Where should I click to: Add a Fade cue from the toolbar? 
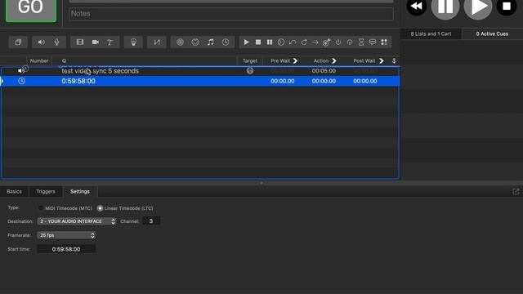point(157,42)
